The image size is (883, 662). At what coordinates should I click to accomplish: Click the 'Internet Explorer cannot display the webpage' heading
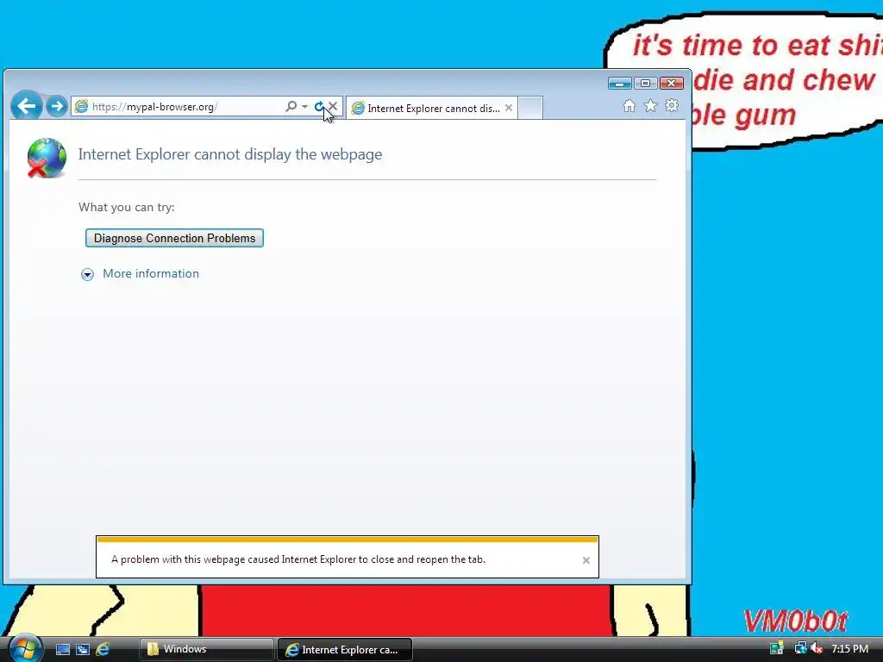click(229, 154)
